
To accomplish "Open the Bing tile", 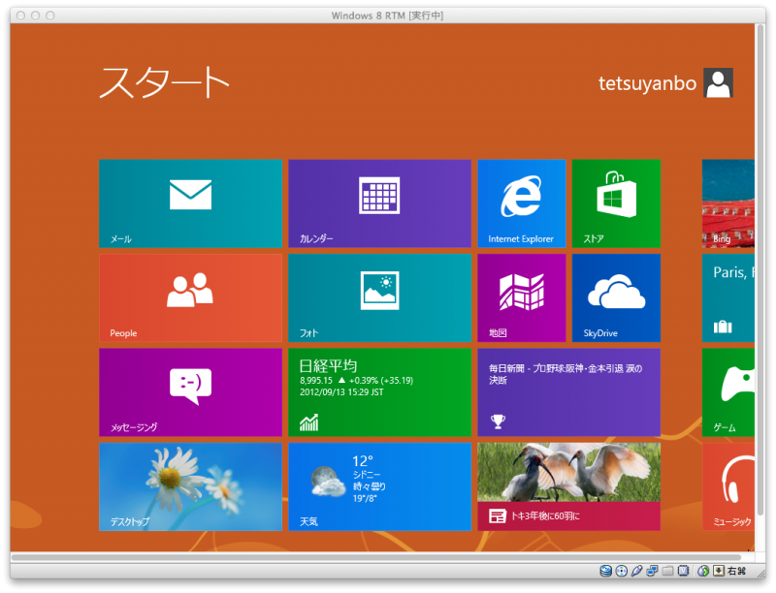I will [x=728, y=203].
